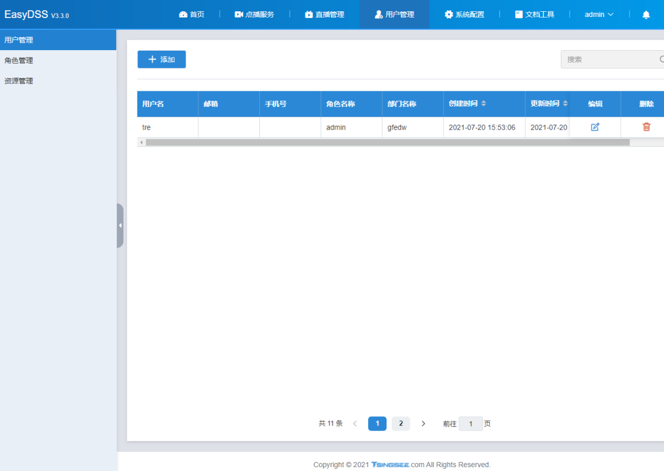The image size is (664, 471).
Task: Focus the 搜索 search input field
Action: click(612, 59)
